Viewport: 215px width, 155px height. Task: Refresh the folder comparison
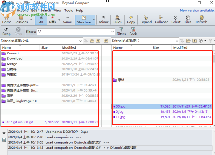pos(201,20)
